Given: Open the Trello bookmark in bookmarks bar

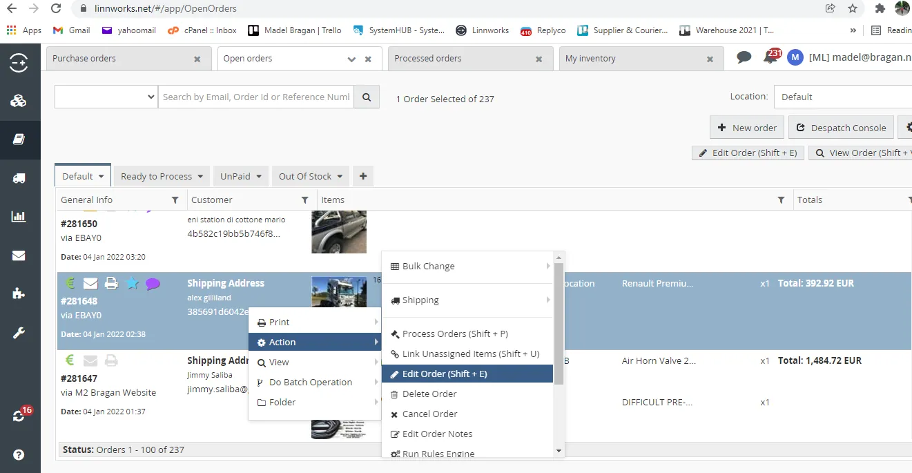Looking at the screenshot, I should tap(294, 30).
